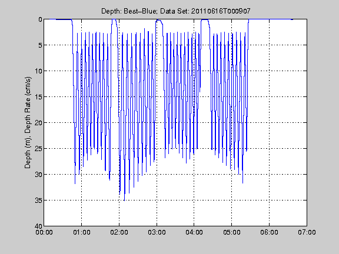Click the y-axis tick label 40
Image resolution: width=339 pixels, height=254 pixels.
[x=38, y=226]
